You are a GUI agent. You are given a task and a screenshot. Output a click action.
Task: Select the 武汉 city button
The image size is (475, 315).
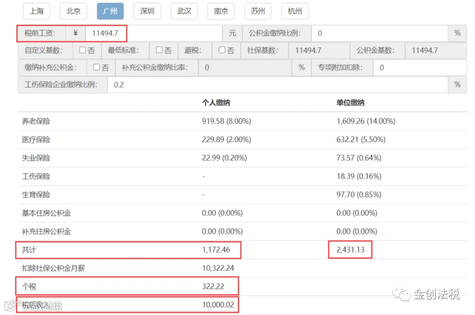click(184, 11)
